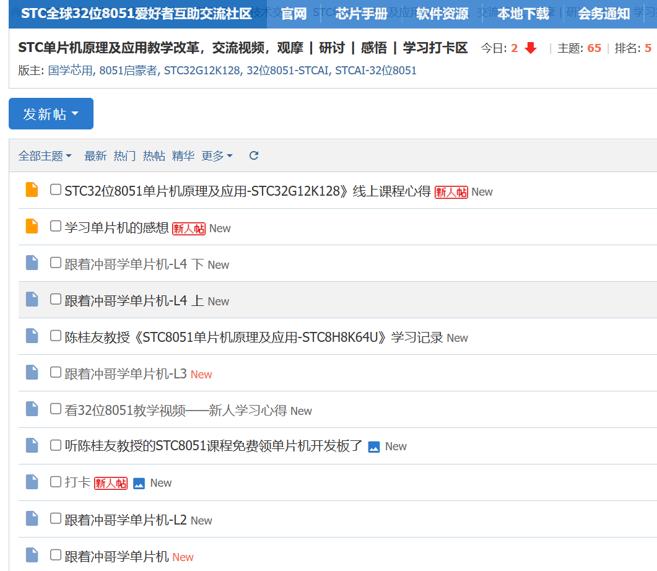Open thread 跟着冲哥学单片机-L4 上
The width and height of the screenshot is (657, 571).
pos(134,301)
